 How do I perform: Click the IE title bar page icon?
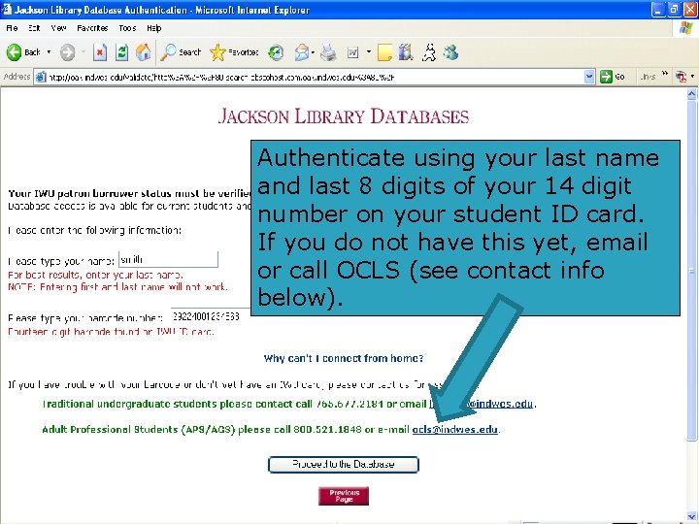tap(7, 10)
